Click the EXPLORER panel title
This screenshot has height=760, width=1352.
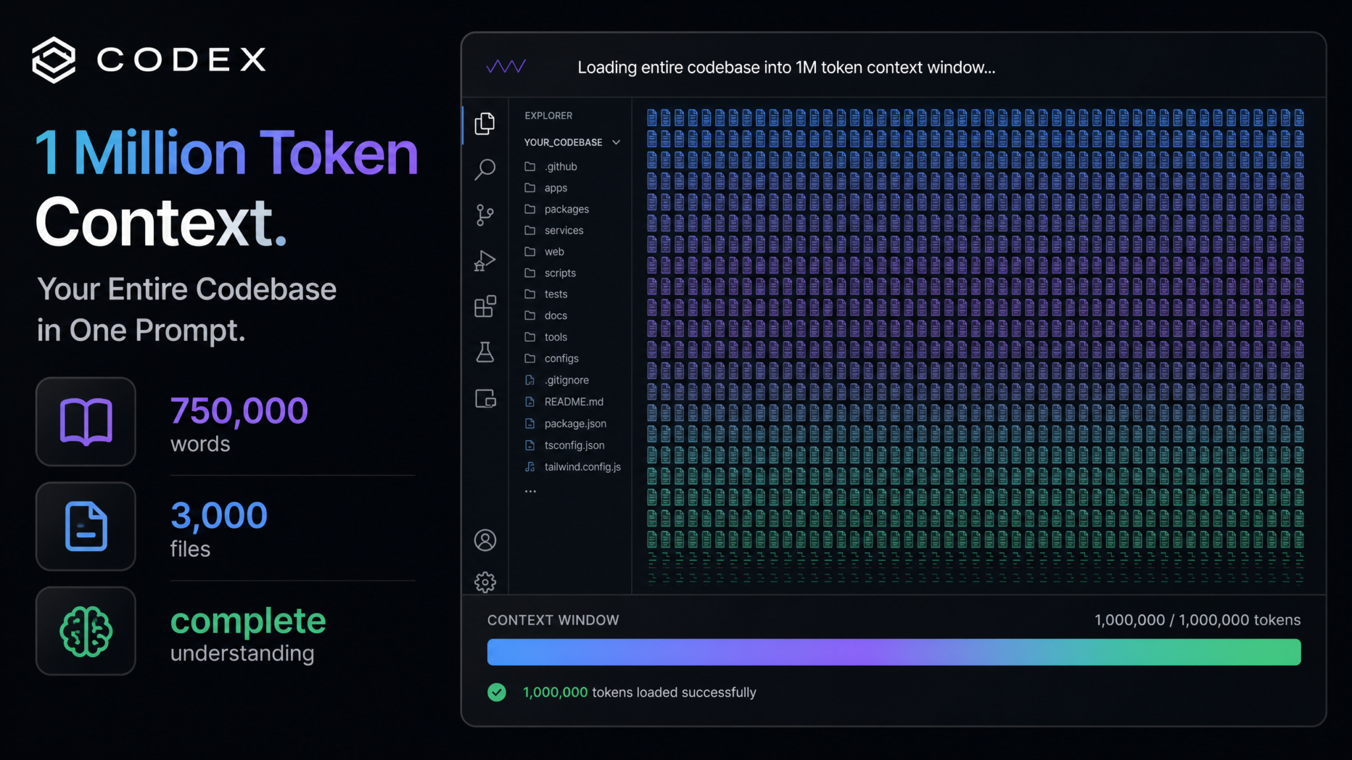coord(549,115)
